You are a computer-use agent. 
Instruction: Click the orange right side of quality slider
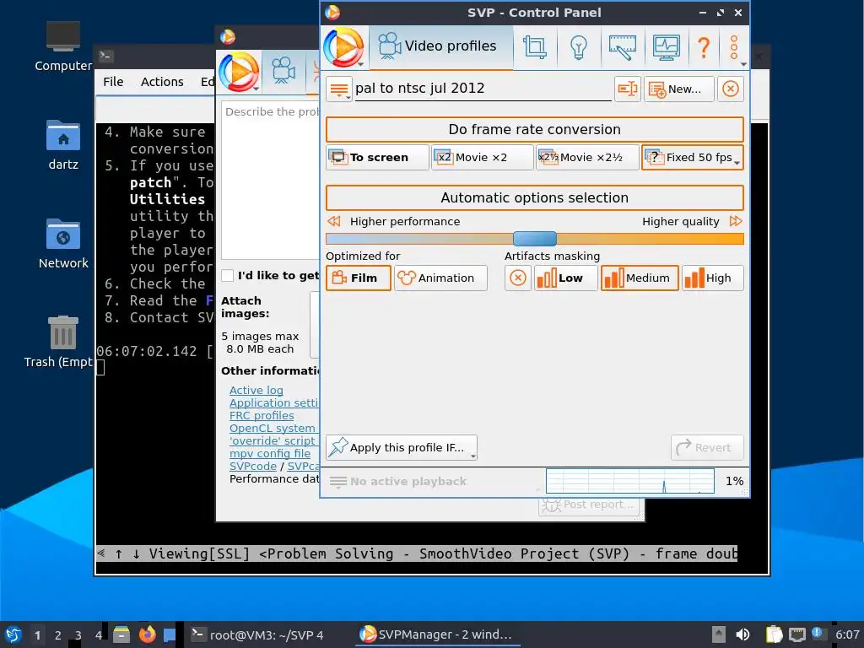(651, 239)
